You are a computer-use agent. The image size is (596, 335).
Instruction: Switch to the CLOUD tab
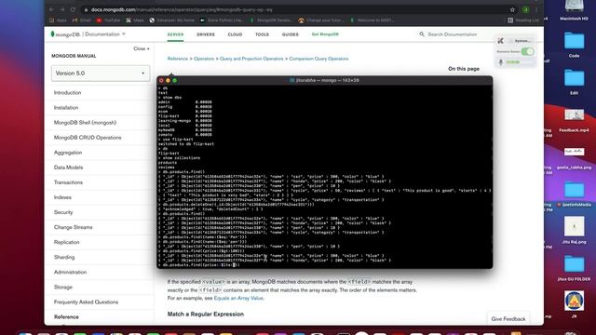[x=235, y=34]
